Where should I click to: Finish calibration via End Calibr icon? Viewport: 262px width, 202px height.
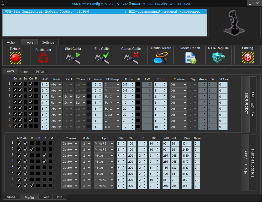[102, 58]
